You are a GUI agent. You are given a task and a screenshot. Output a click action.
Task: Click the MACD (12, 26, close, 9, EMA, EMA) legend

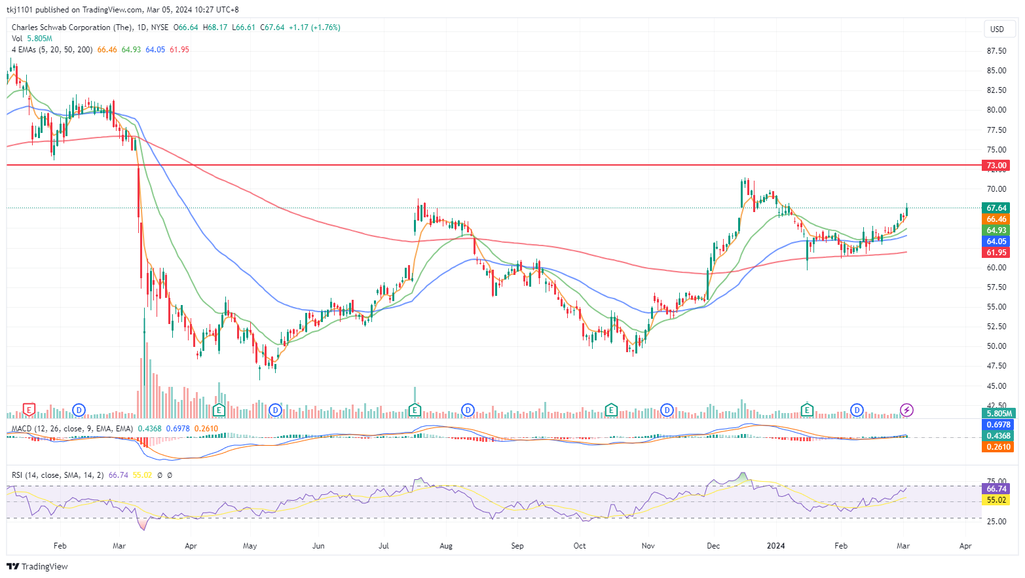point(72,429)
